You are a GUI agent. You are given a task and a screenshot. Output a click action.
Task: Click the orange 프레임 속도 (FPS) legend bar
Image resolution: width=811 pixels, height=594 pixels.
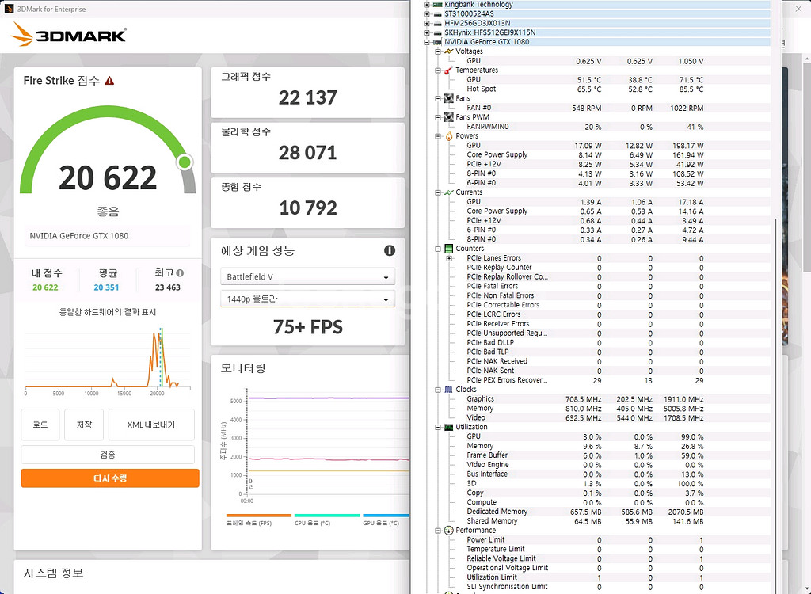[x=259, y=516]
